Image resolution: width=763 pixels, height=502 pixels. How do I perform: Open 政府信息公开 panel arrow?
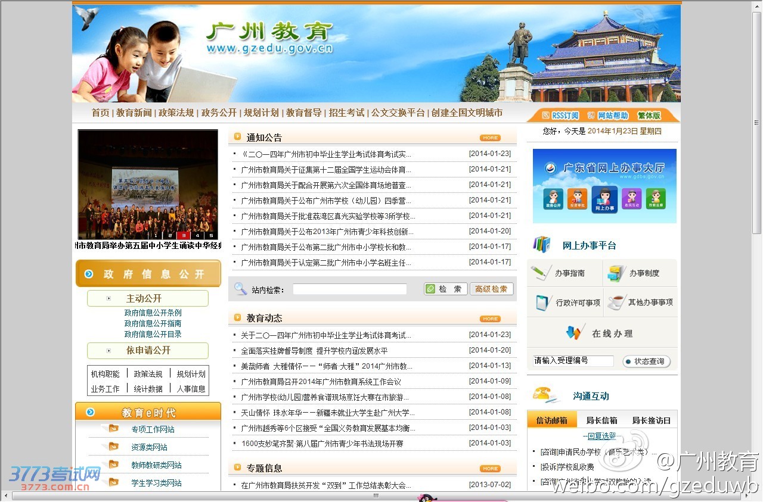coord(89,274)
